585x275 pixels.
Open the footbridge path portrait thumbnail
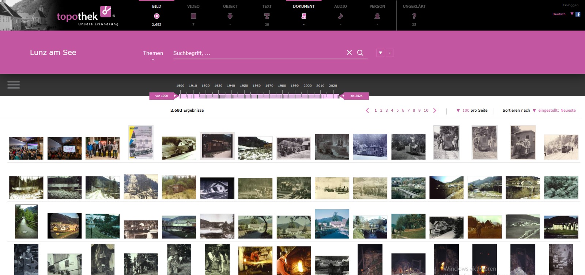click(x=26, y=222)
